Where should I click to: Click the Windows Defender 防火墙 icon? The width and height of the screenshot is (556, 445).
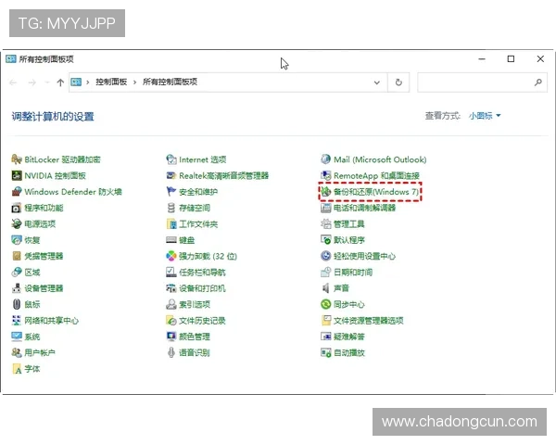click(x=17, y=192)
